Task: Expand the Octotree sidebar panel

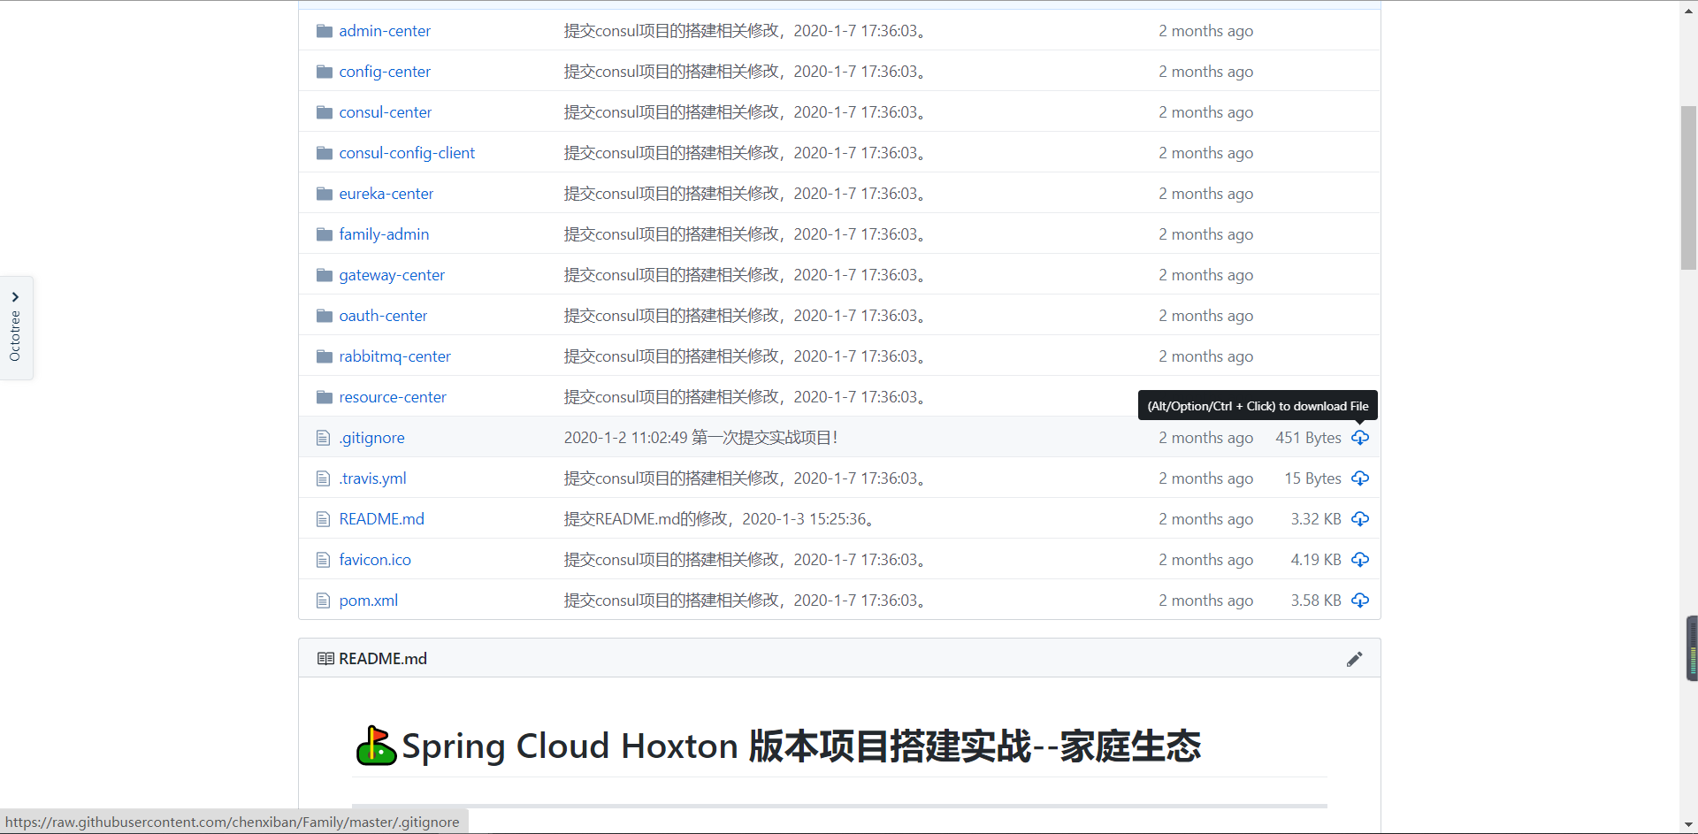Action: (x=16, y=297)
